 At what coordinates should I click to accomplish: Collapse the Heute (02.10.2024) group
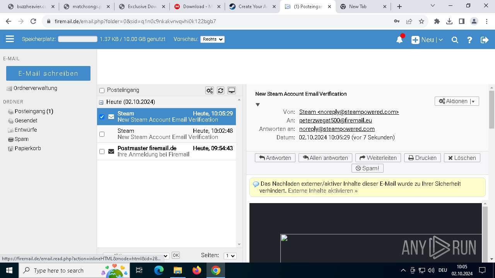pos(101,102)
